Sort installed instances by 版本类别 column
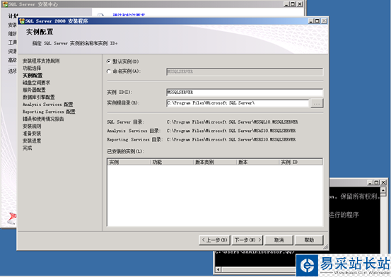The height and width of the screenshot is (277, 391). 215,162
